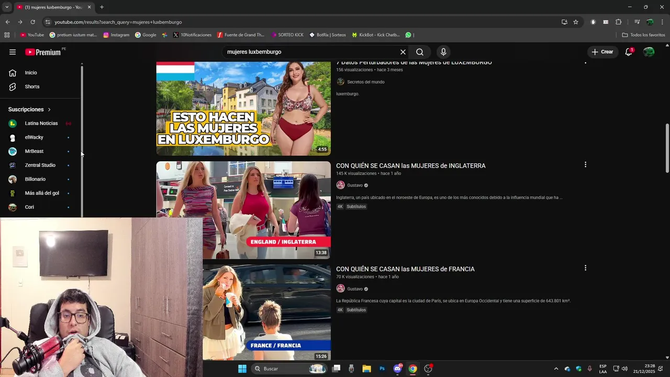
Task: Open the tab search dropdown arrow
Action: (x=6, y=7)
